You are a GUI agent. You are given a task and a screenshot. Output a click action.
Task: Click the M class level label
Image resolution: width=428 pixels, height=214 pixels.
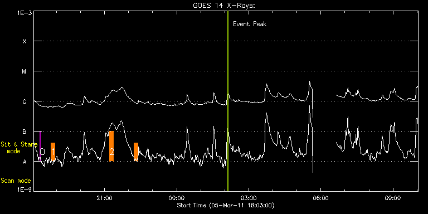[25, 71]
